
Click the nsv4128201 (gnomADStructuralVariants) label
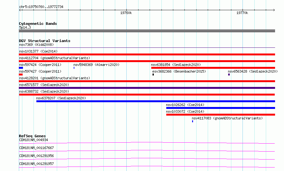(55, 78)
